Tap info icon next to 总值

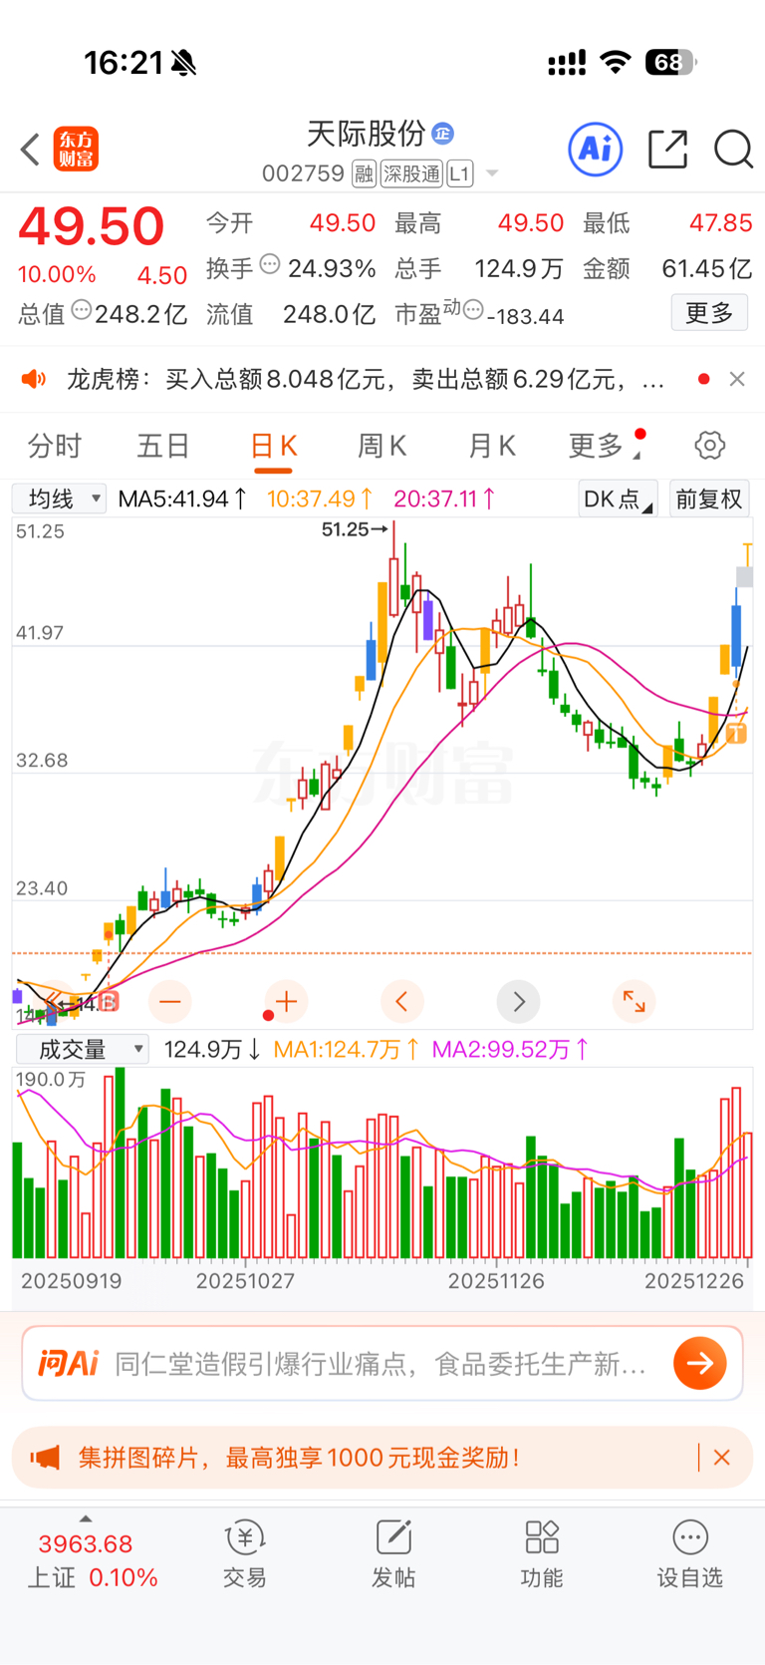pos(82,311)
